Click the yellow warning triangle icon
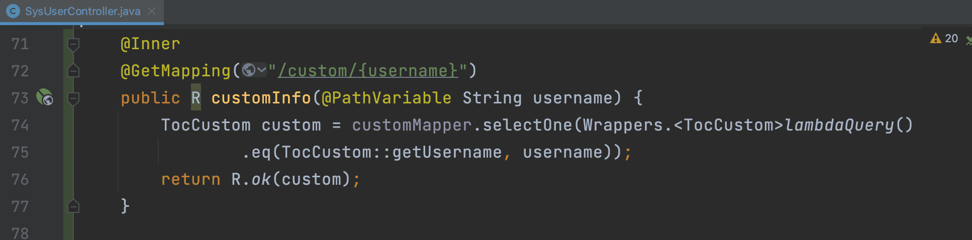Screen dimensions: 972x240 [x=935, y=38]
